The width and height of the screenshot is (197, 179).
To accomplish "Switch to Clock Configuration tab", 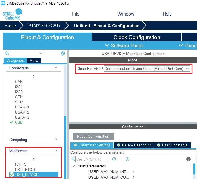I will tap(137, 37).
